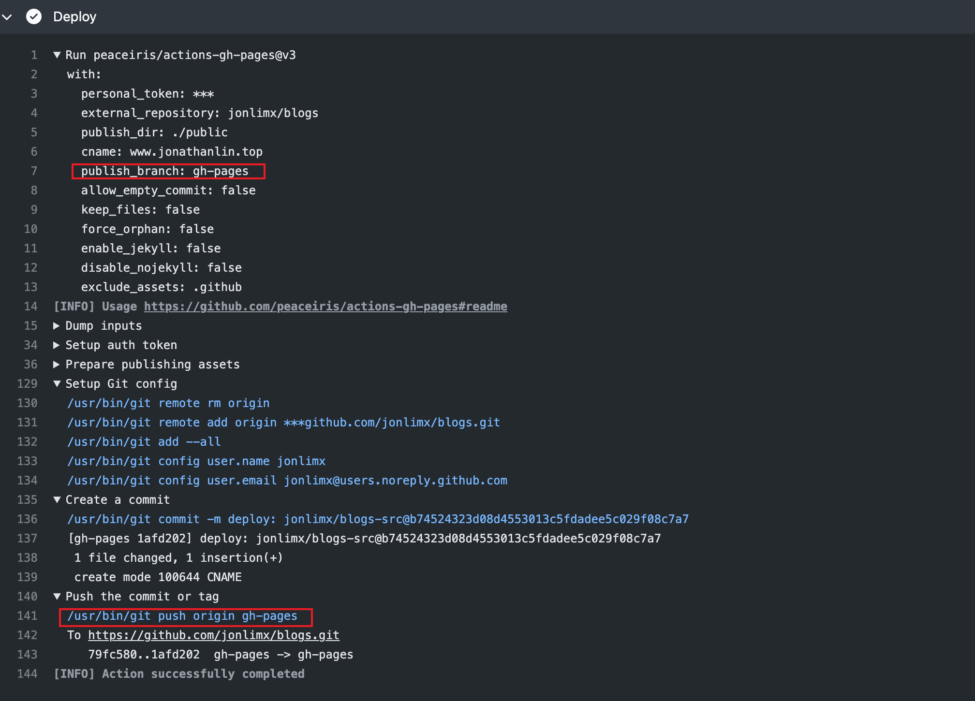Click 'keep_files: false' line
975x701 pixels.
[140, 210]
